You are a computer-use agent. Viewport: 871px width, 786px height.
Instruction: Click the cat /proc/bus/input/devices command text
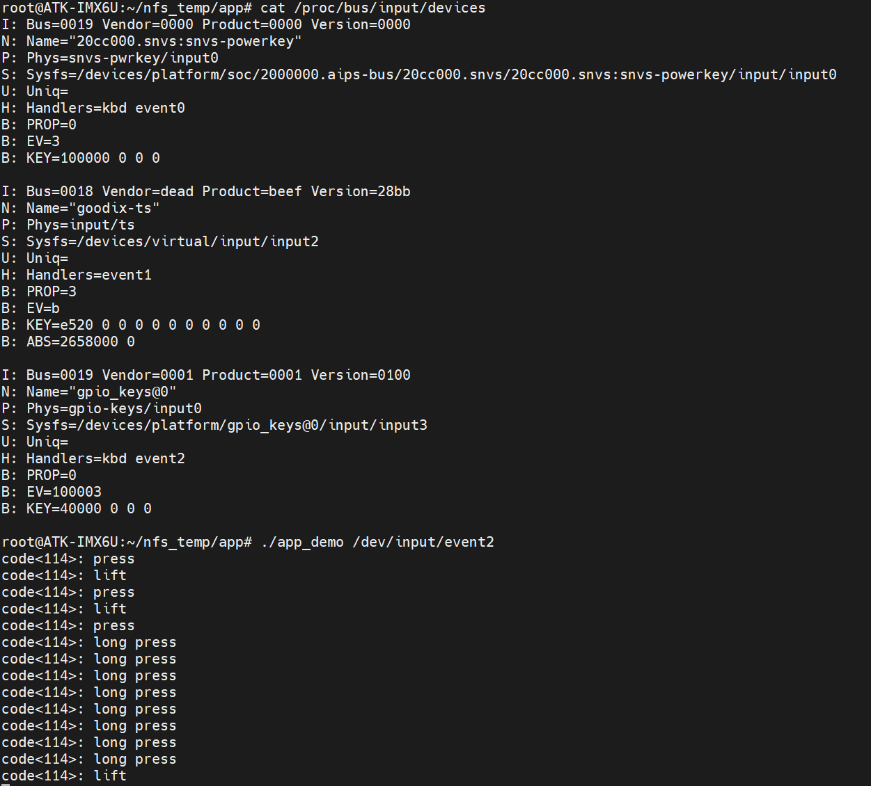tap(372, 8)
